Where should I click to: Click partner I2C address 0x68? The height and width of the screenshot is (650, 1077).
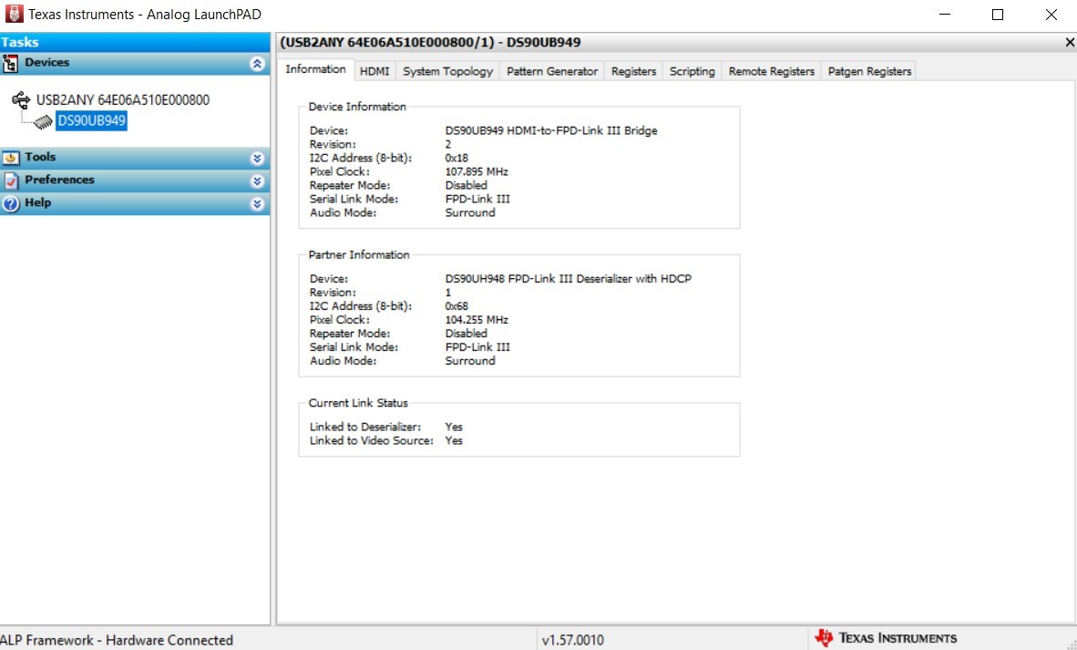456,306
